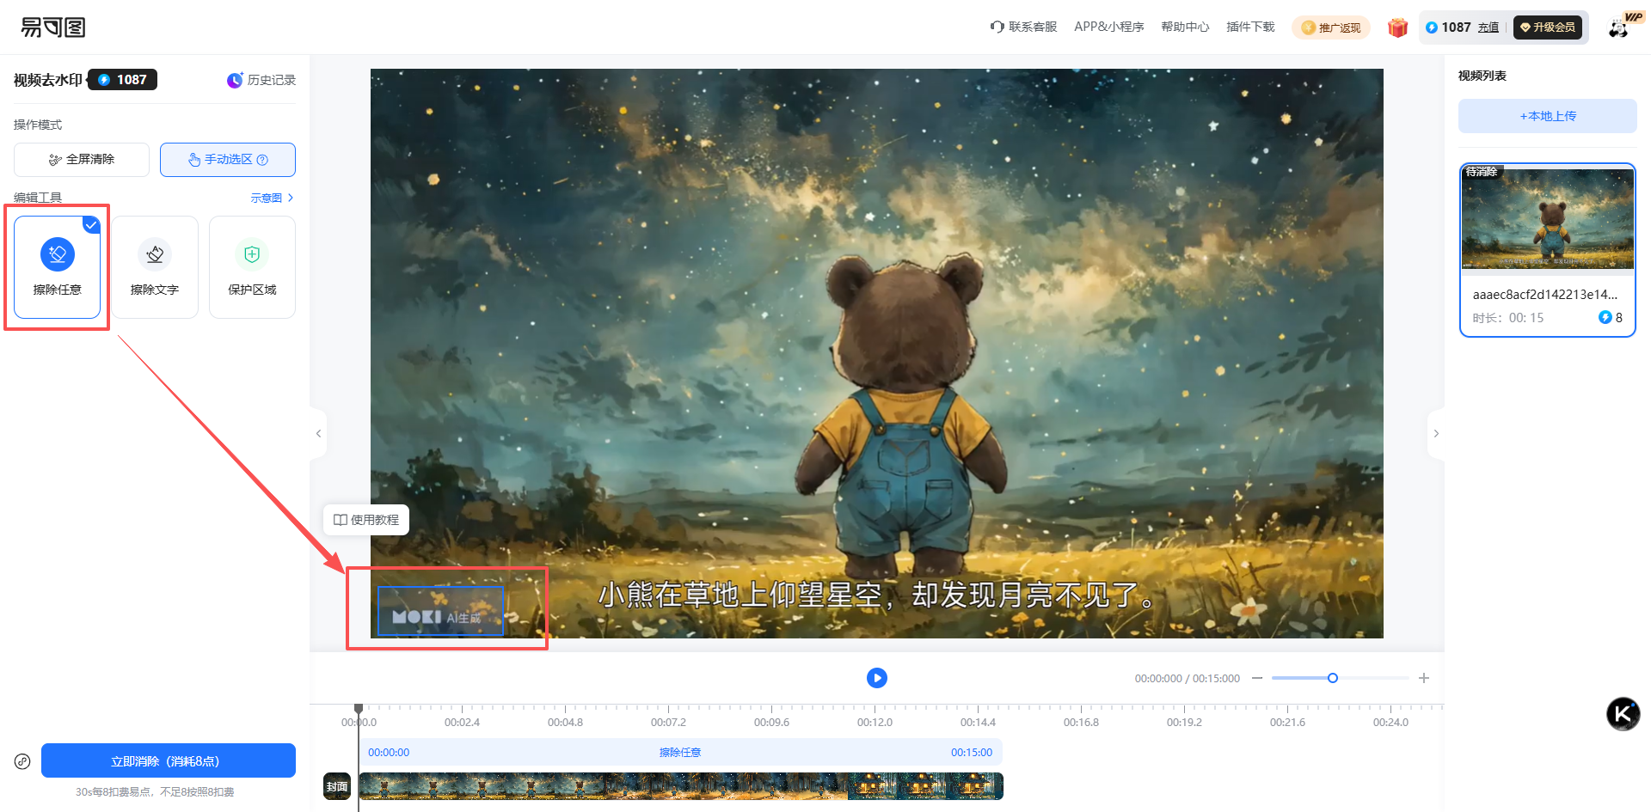Click the headset icon beside 联系客服

pos(997,27)
